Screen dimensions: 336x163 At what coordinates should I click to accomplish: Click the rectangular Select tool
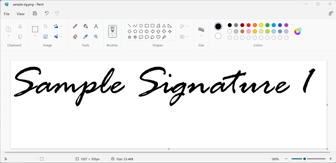(x=35, y=29)
